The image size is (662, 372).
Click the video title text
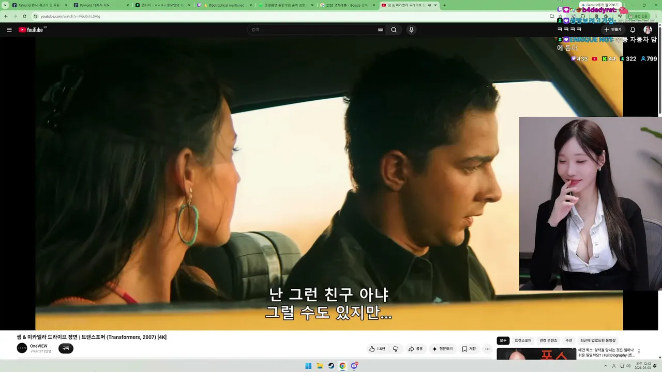(92, 337)
